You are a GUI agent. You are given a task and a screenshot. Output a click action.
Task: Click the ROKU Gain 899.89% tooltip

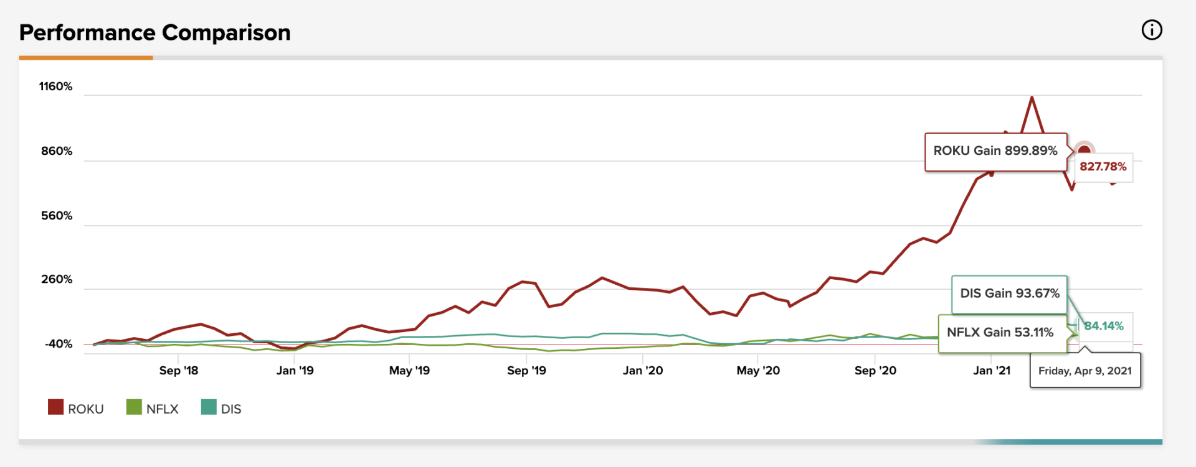coord(995,151)
